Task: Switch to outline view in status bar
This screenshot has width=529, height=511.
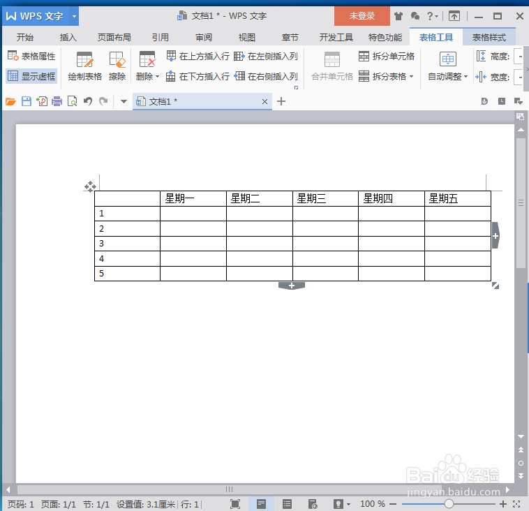Action: coord(287,504)
